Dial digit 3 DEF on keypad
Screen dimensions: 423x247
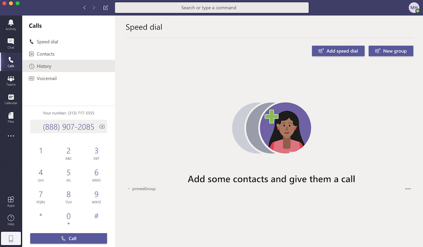[x=96, y=154]
